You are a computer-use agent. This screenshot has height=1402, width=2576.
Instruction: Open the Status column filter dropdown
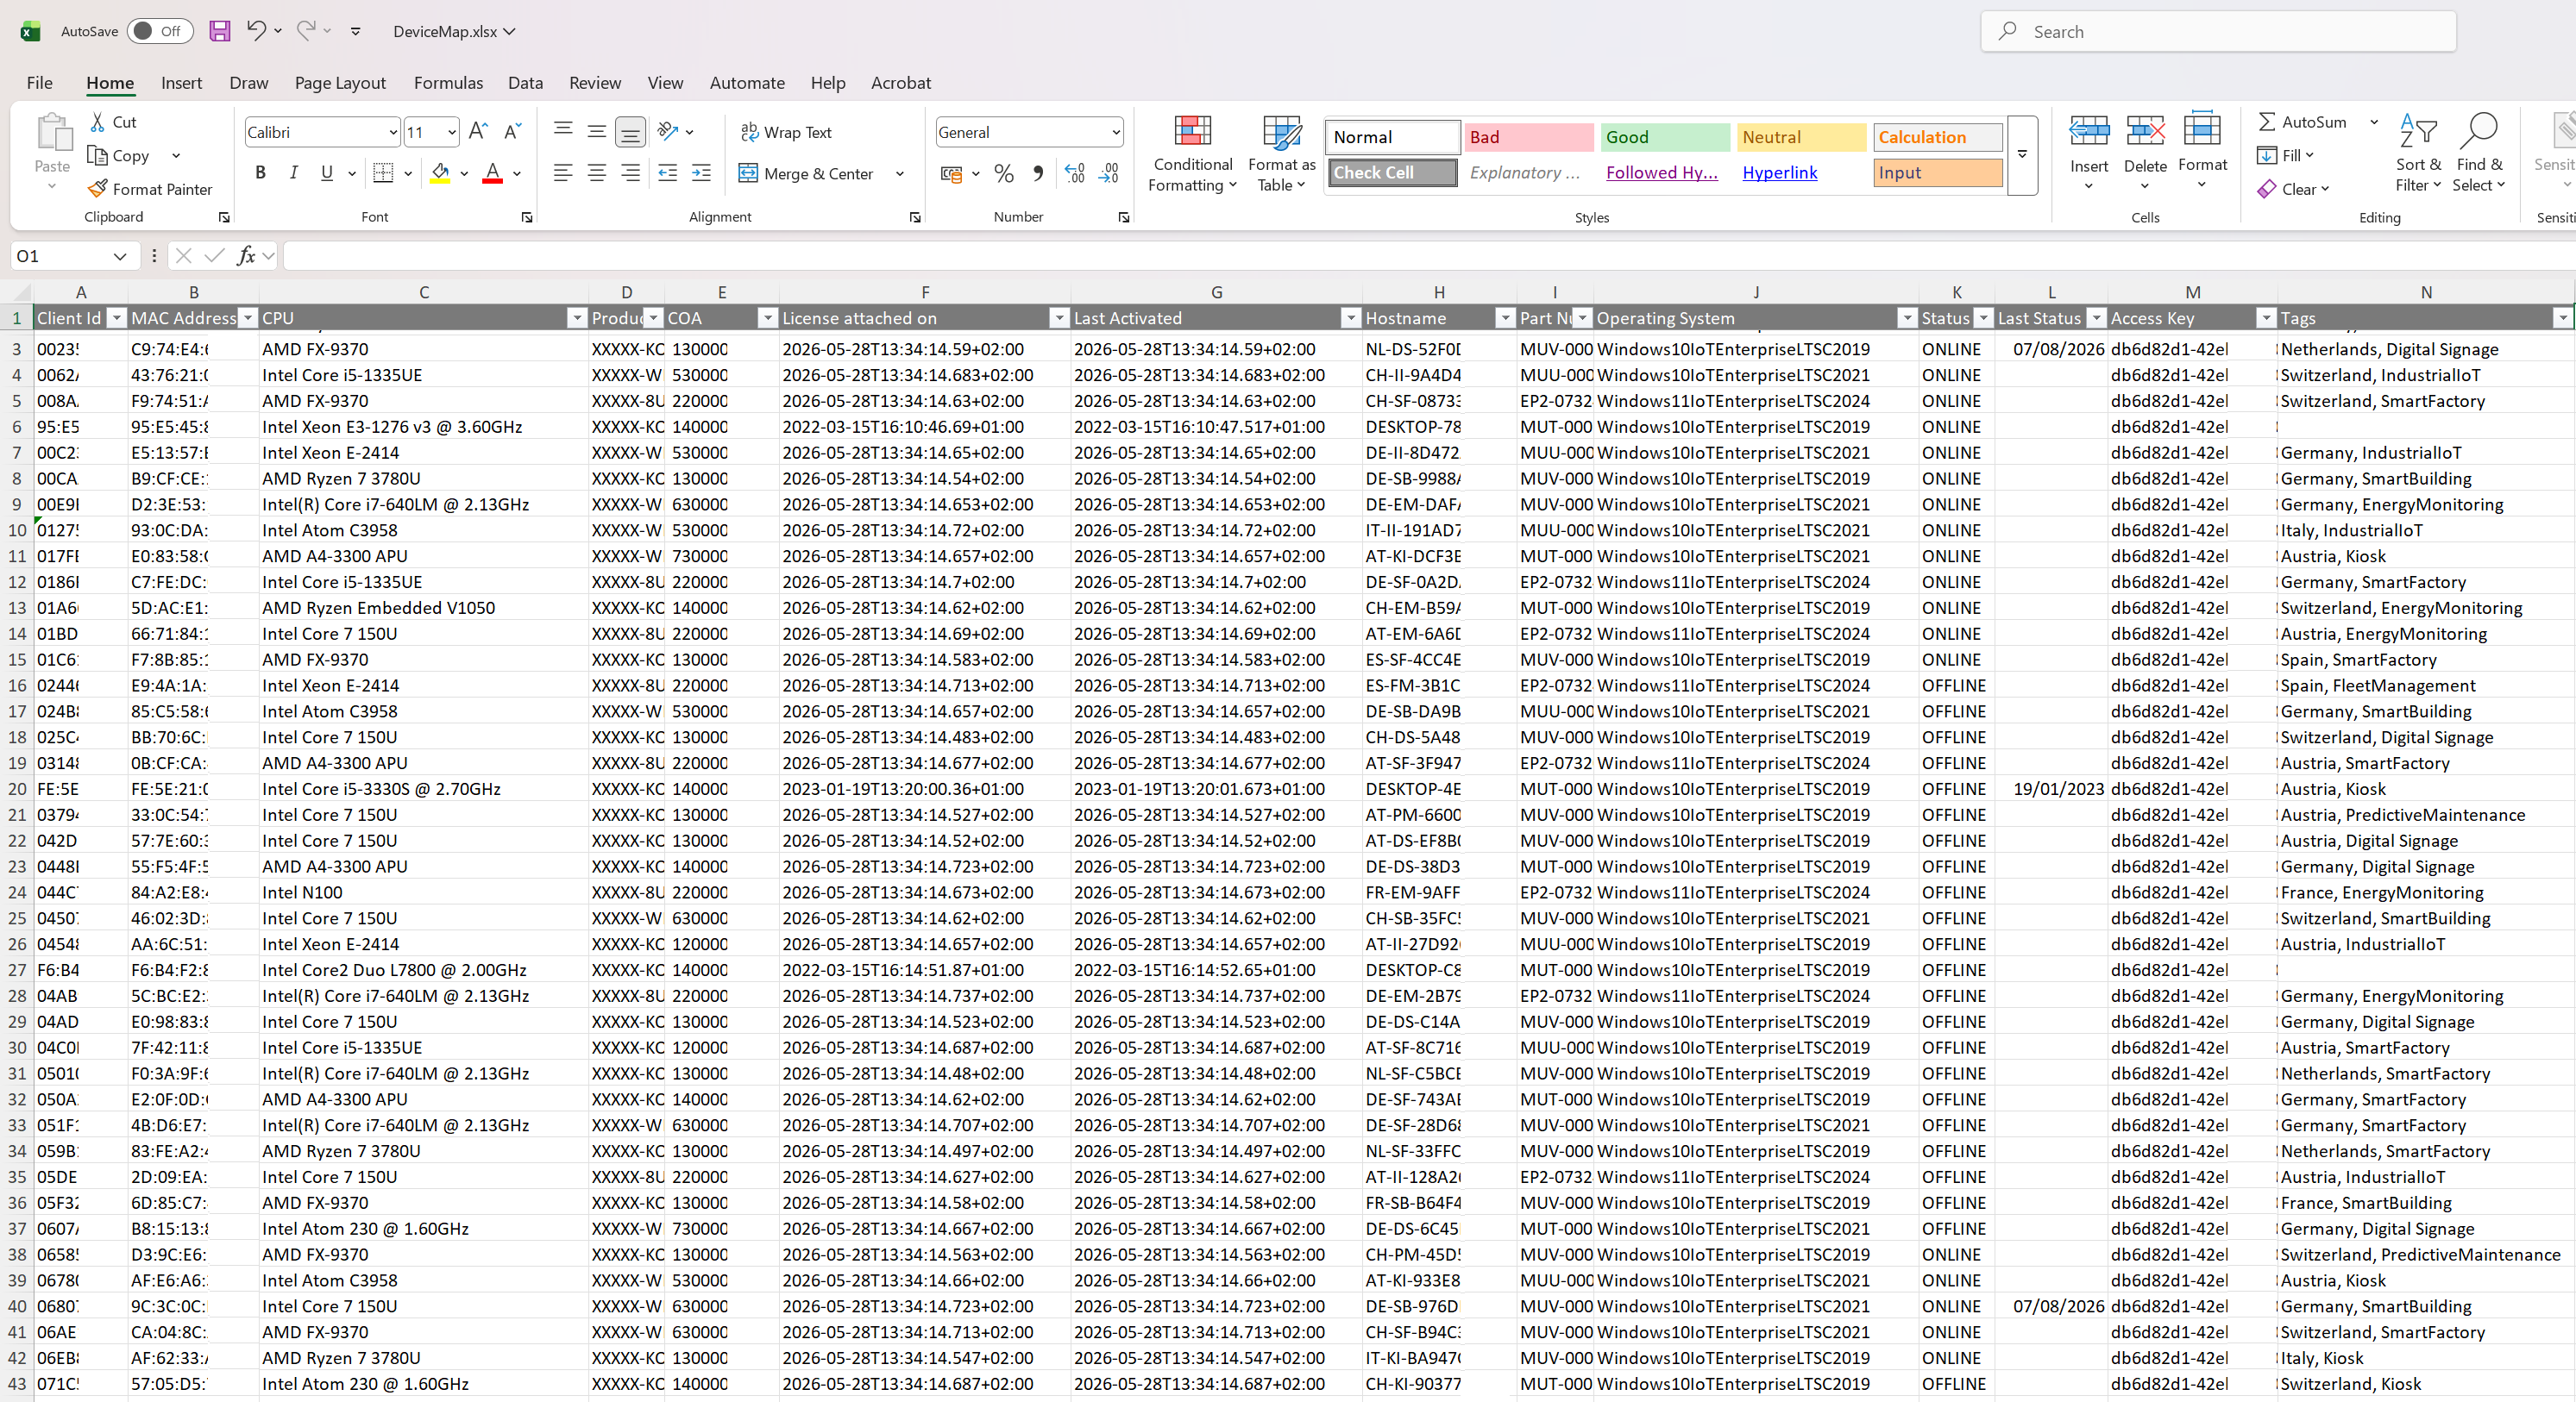1983,319
